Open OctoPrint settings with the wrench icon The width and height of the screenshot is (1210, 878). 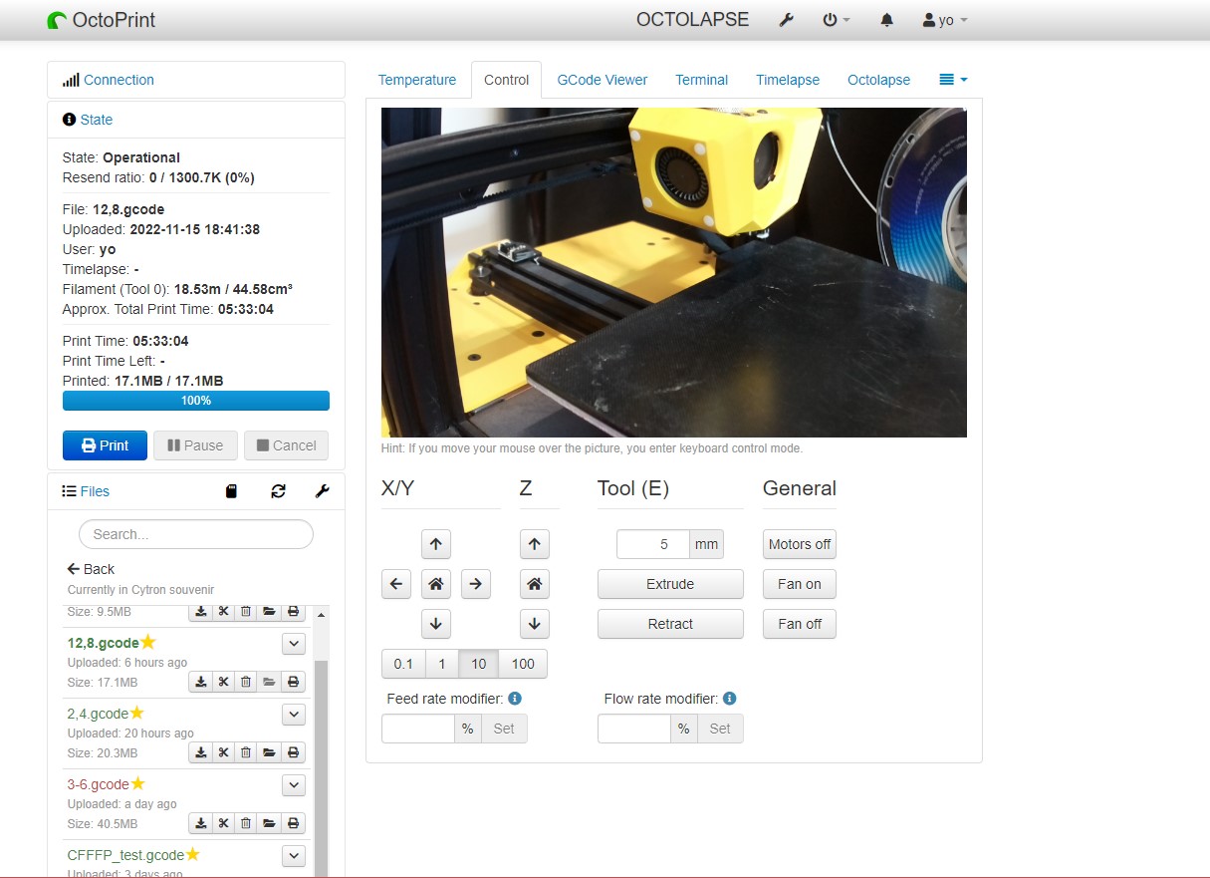point(787,19)
